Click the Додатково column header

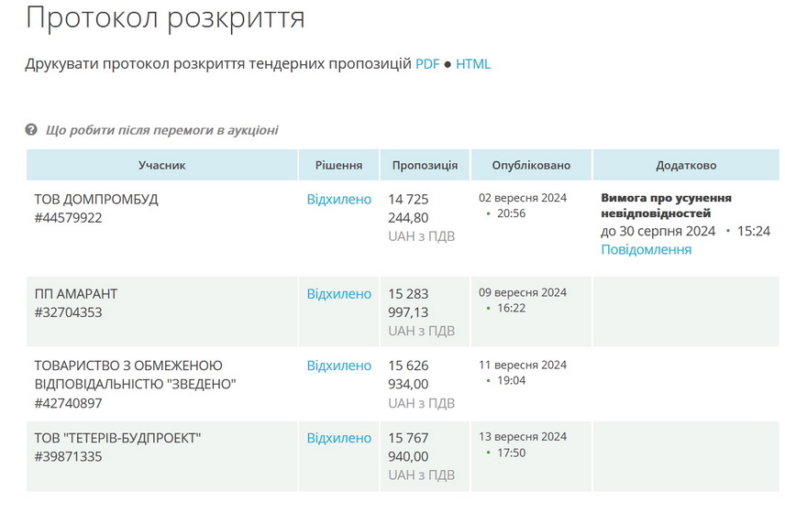click(685, 165)
